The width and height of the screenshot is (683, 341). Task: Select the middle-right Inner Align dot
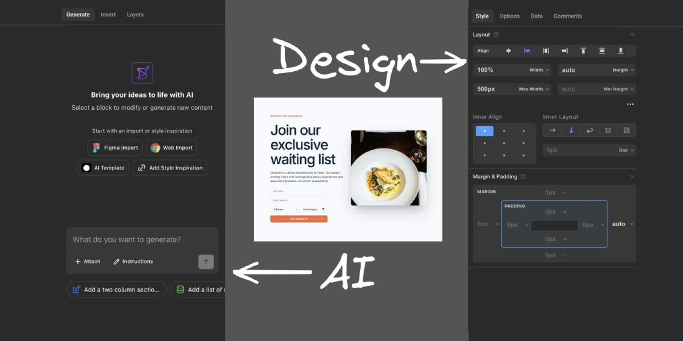[x=523, y=143]
